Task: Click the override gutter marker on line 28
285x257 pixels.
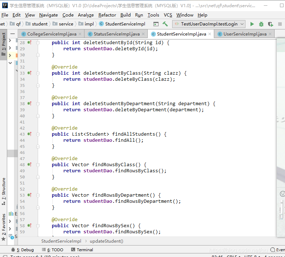Action: point(29,42)
